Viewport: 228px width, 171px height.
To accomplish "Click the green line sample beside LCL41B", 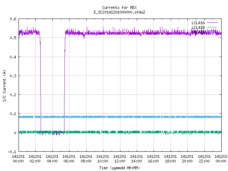I will [212, 27].
